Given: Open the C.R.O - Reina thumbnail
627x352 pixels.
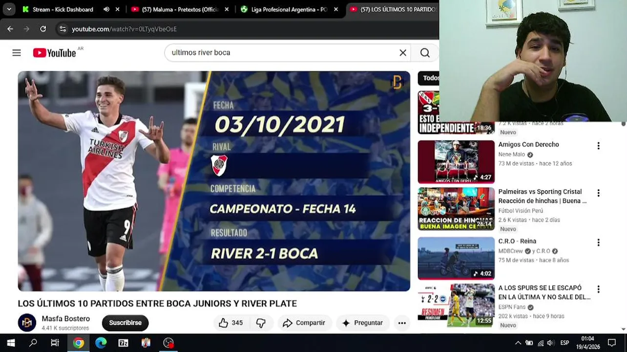Looking at the screenshot, I should (x=456, y=258).
